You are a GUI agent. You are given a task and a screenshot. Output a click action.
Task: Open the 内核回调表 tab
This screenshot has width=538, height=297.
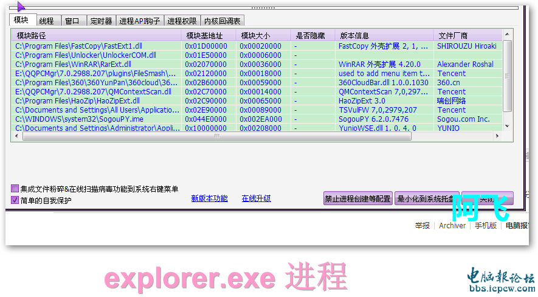[222, 21]
